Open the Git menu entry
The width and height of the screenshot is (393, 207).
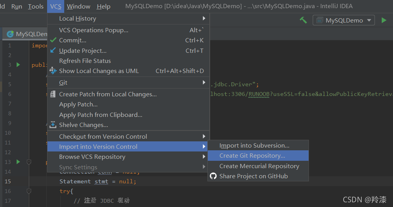pos(128,82)
